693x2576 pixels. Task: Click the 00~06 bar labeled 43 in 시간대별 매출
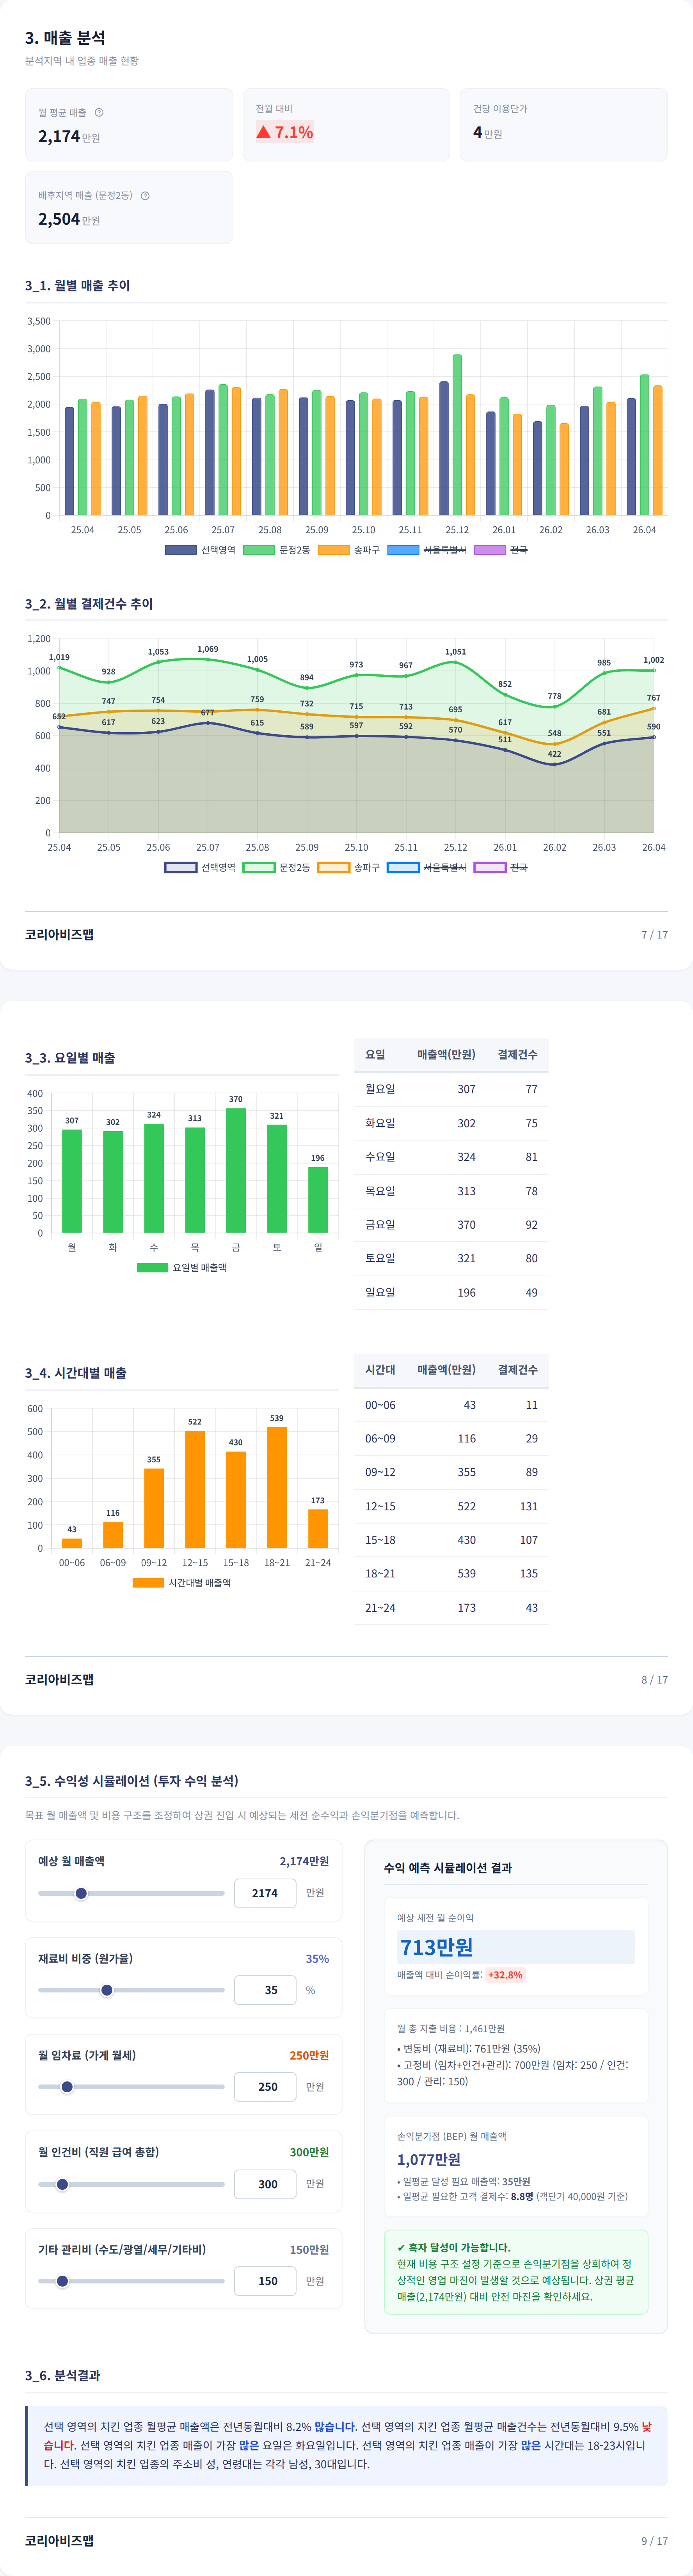pos(72,1543)
